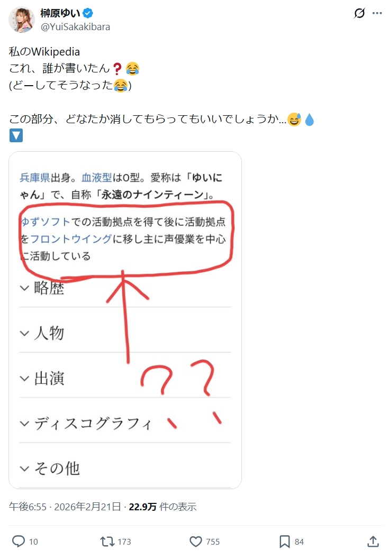The width and height of the screenshot is (389, 551).
Task: Expand the 人物 section
Action: coord(125,333)
